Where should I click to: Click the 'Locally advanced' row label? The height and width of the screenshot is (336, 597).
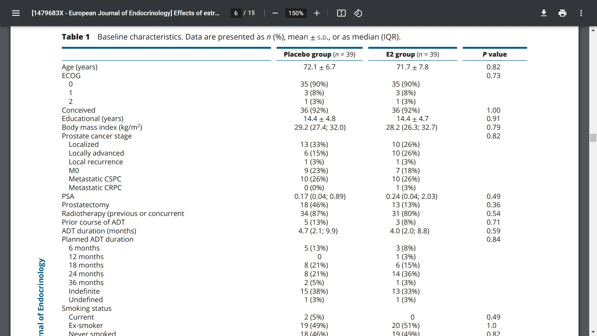(96, 153)
